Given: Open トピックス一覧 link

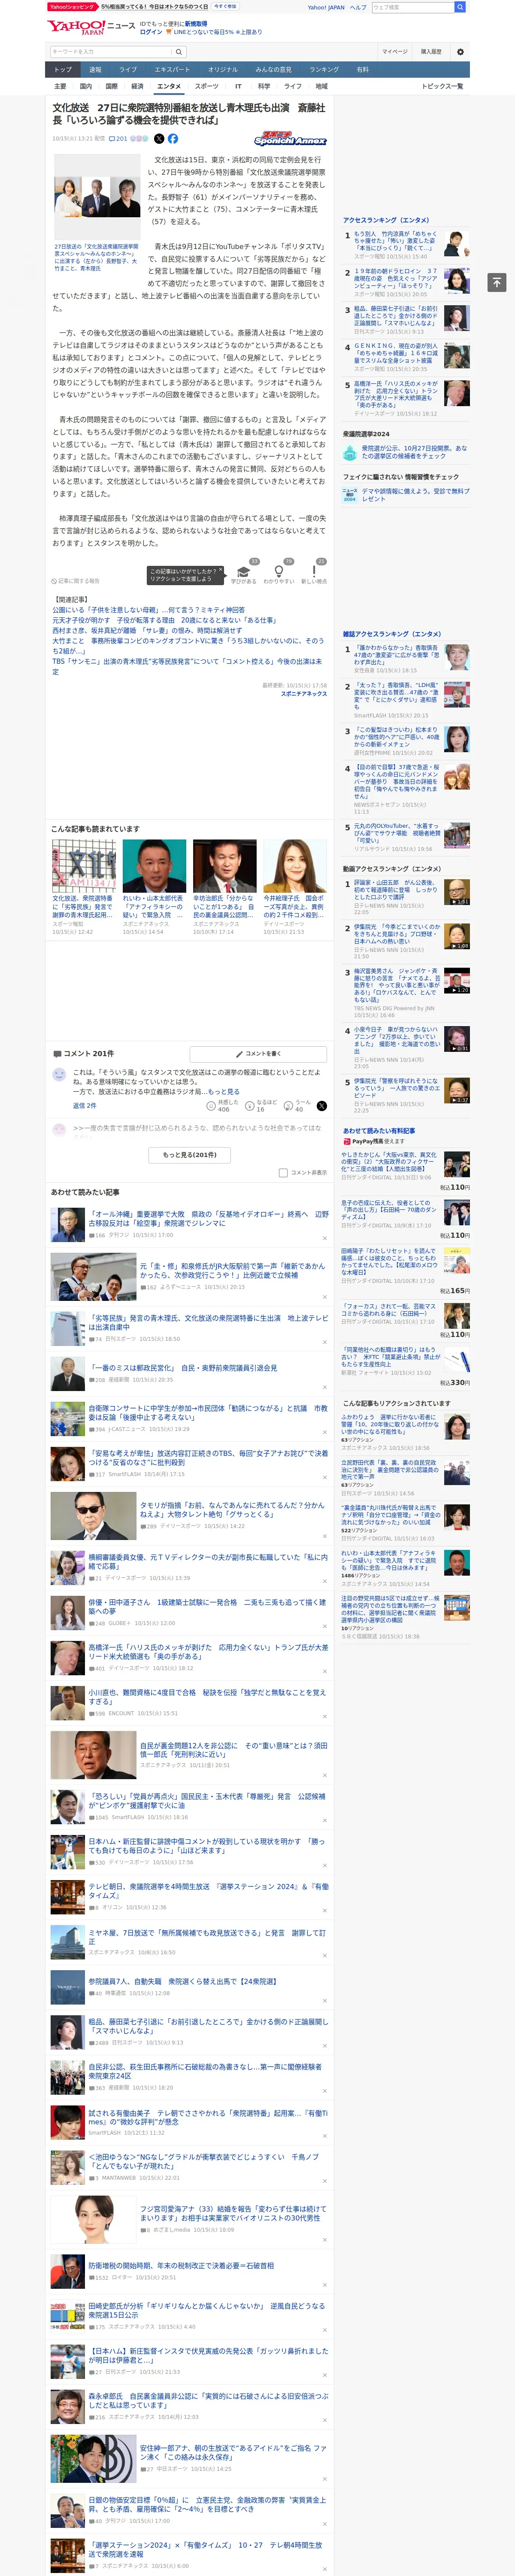Looking at the screenshot, I should click(x=442, y=87).
